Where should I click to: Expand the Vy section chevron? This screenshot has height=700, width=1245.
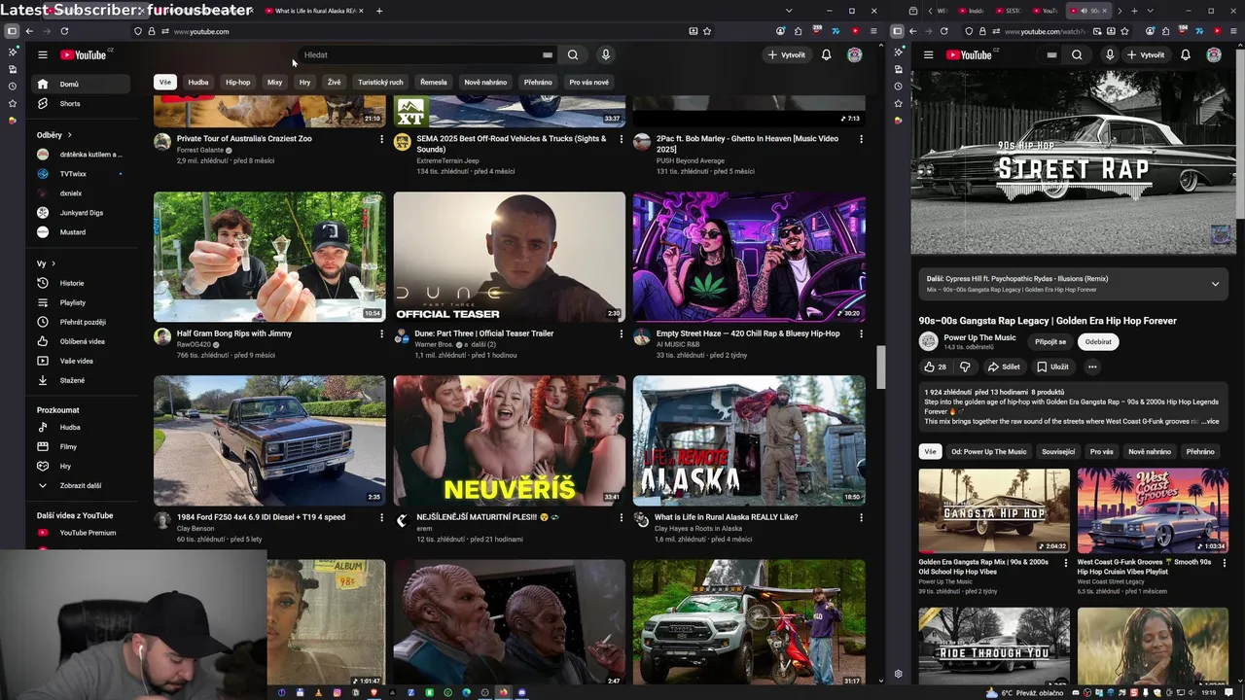53,263
